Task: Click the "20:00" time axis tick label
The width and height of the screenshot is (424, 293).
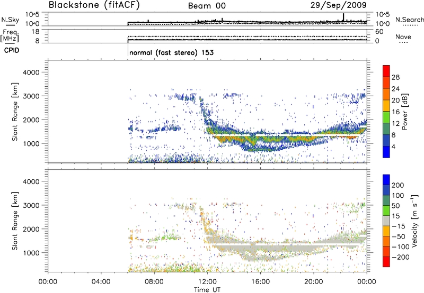Action: tap(314, 282)
